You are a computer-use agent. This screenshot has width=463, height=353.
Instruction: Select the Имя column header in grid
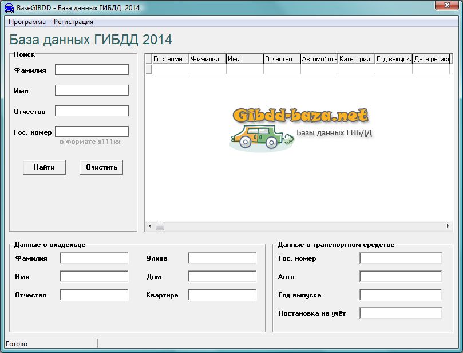click(x=245, y=59)
